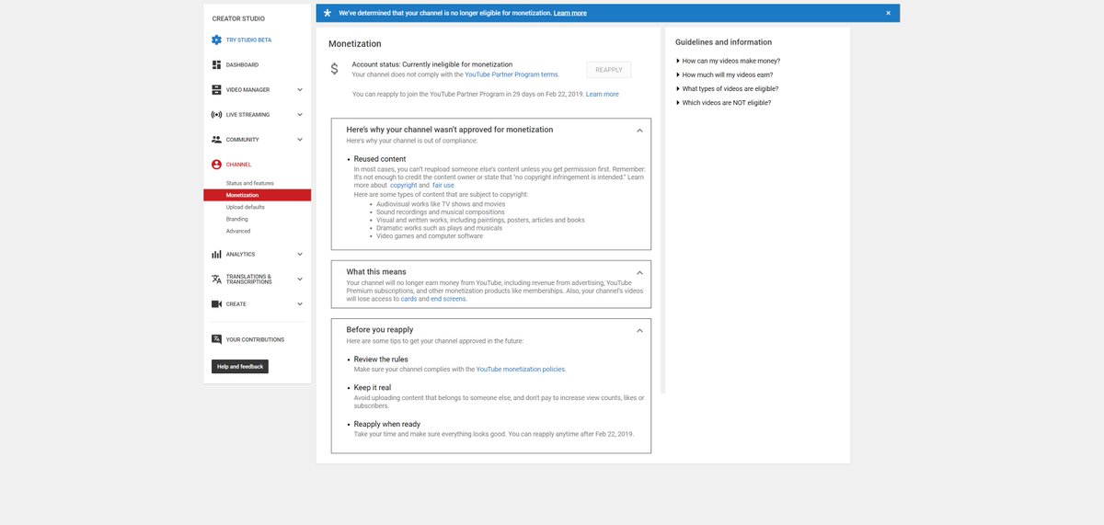Expand the Live Streaming submenu chevron

click(300, 114)
